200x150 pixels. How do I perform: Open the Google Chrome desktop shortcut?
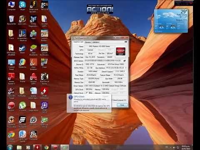pos(11,136)
